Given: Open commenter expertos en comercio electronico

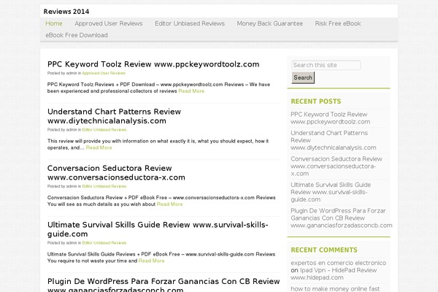Looking at the screenshot, I should pos(338,263).
